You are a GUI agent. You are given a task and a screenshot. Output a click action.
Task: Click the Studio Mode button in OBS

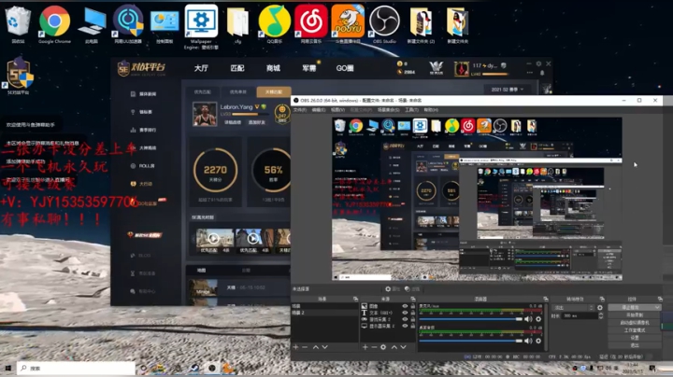(635, 330)
